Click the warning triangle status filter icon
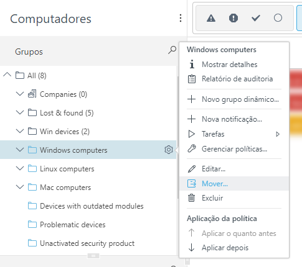Image resolution: width=302 pixels, height=267 pixels. (x=211, y=18)
